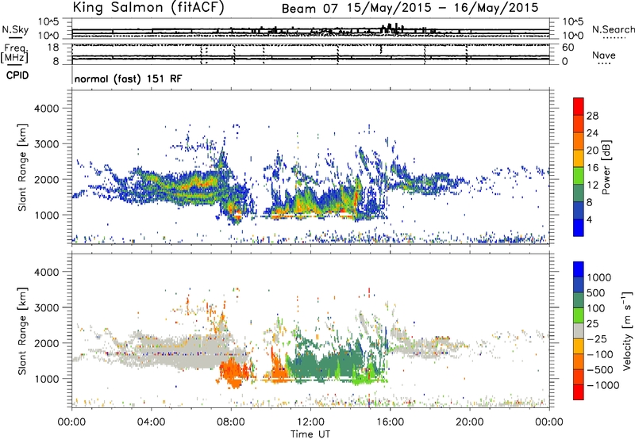Screen dimensions: 635x439
Task: Click the Time UT axis title
Action: pos(310,434)
